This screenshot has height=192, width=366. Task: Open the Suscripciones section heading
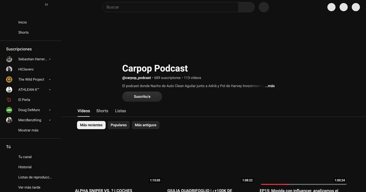tap(19, 49)
